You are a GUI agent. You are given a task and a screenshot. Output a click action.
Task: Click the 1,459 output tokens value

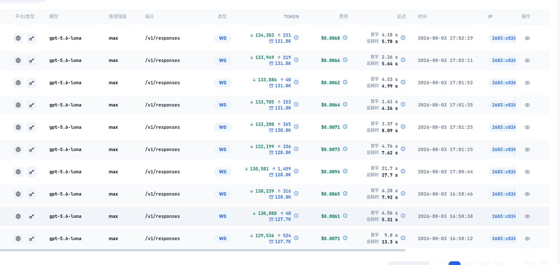click(x=284, y=169)
